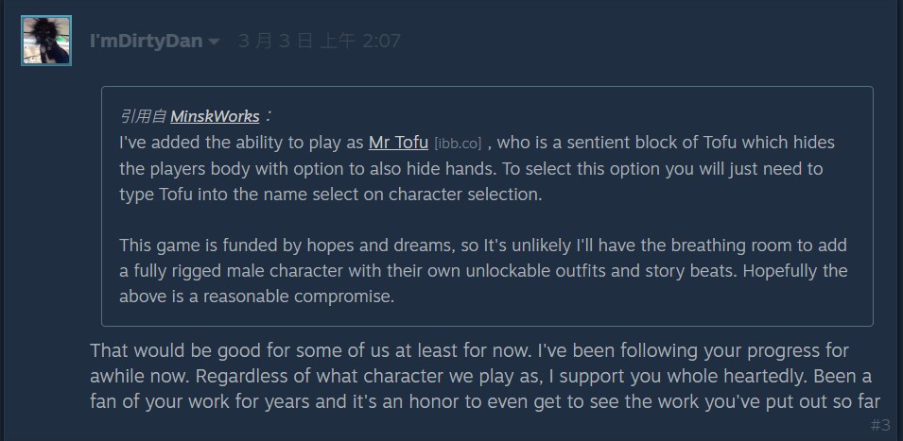Open the quoted MinskWorks author link
Image resolution: width=903 pixels, height=441 pixels.
pos(215,116)
